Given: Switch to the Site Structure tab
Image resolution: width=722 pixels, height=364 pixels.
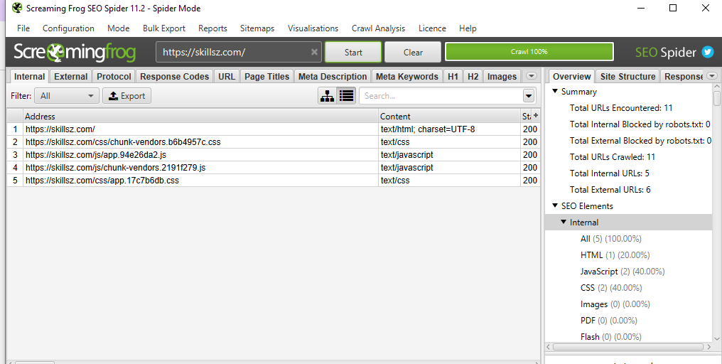Looking at the screenshot, I should coord(627,77).
